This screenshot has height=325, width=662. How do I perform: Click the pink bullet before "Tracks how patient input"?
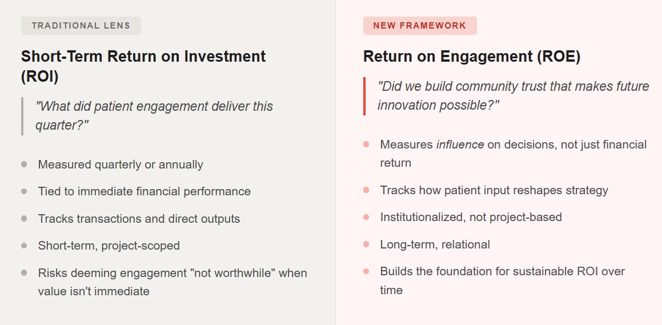(366, 190)
